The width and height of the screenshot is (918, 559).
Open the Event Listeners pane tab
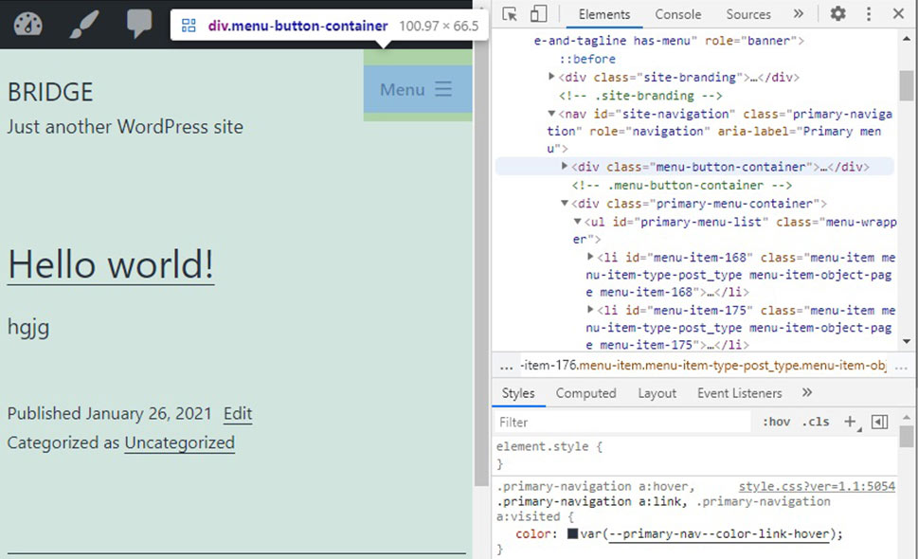740,393
